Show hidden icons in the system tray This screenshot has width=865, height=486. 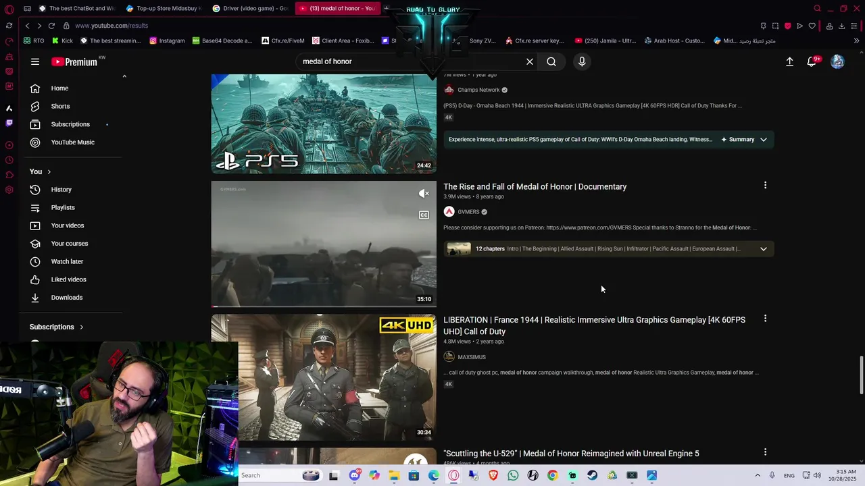pyautogui.click(x=758, y=475)
